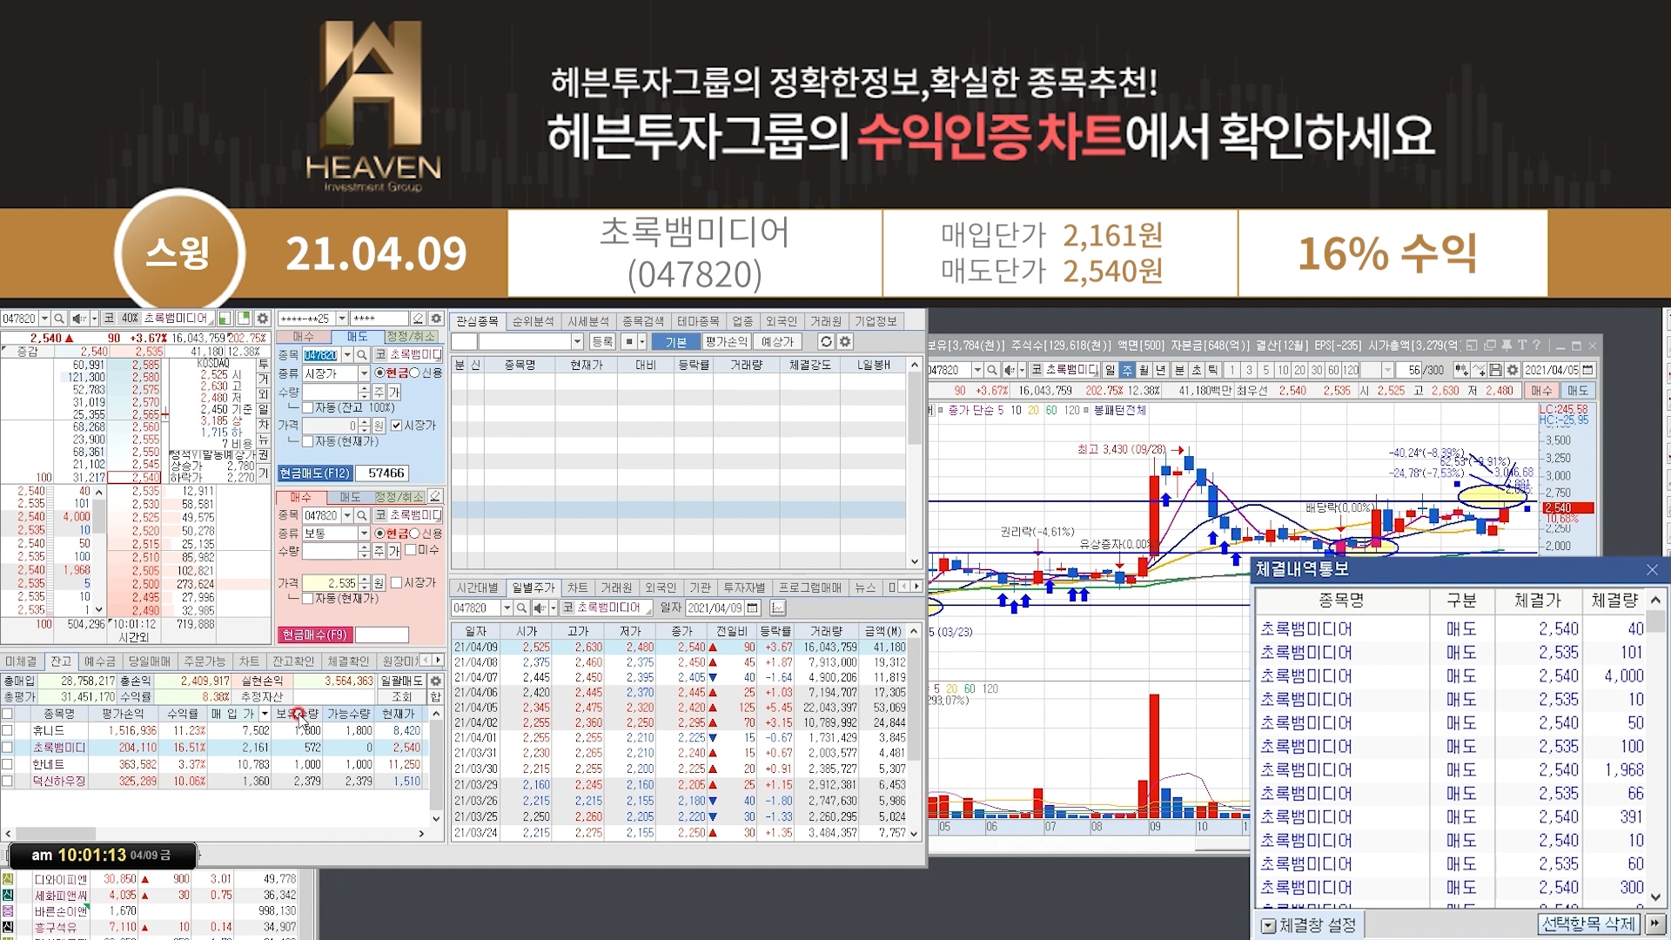This screenshot has width=1671, height=940.
Task: Open quote panel settings gear
Action: [263, 319]
